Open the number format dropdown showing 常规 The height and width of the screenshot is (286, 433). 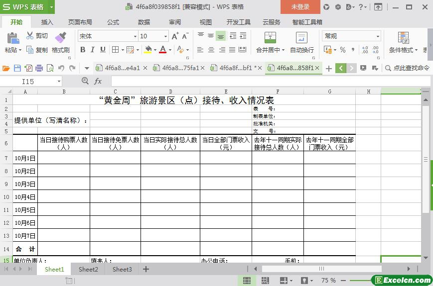377,36
